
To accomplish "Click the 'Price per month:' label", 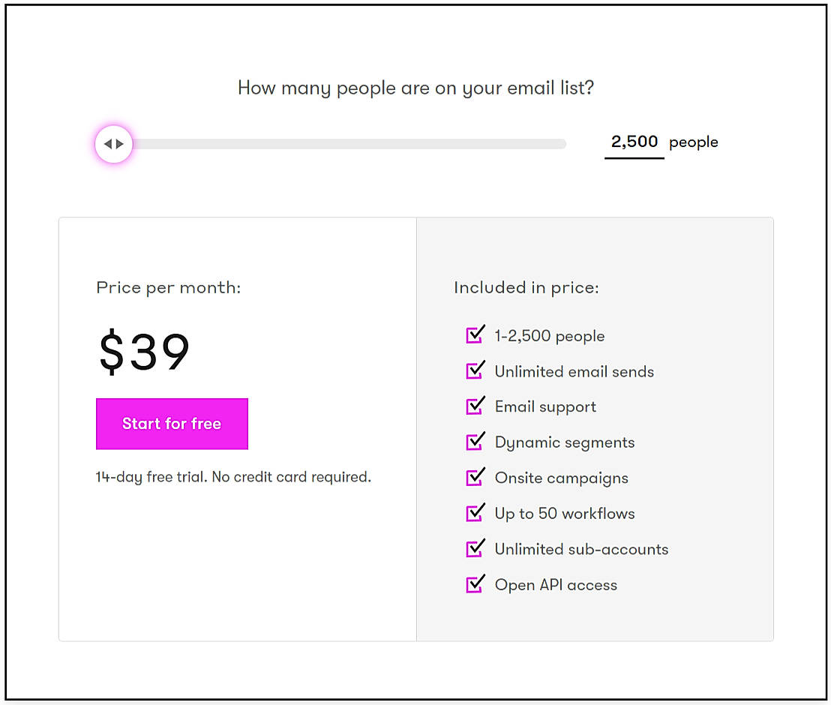I will pyautogui.click(x=169, y=287).
